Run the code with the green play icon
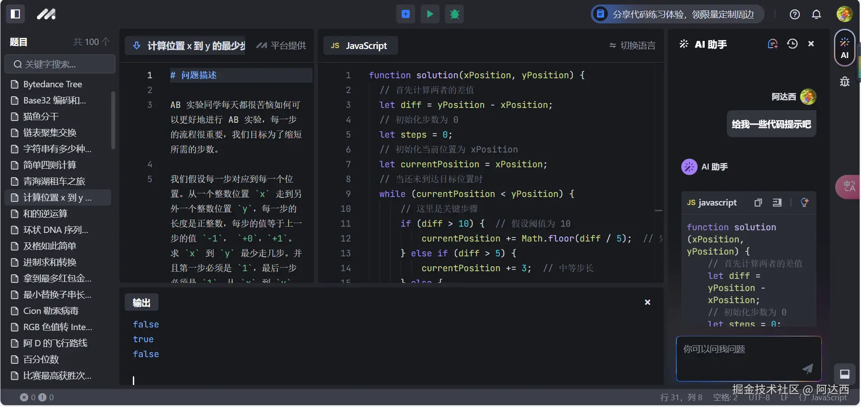861x407 pixels. click(x=430, y=14)
